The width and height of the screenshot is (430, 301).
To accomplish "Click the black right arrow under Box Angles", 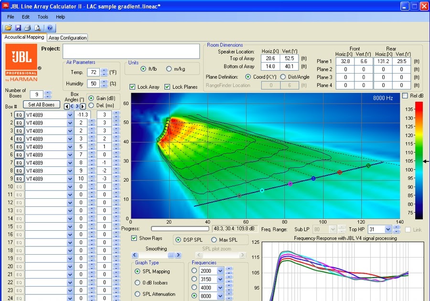I will pos(83,107).
